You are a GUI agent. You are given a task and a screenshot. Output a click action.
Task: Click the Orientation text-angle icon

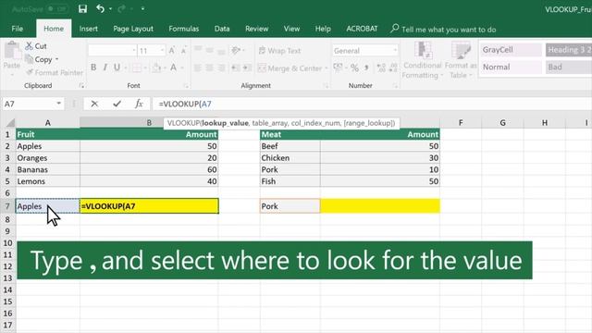(x=236, y=50)
